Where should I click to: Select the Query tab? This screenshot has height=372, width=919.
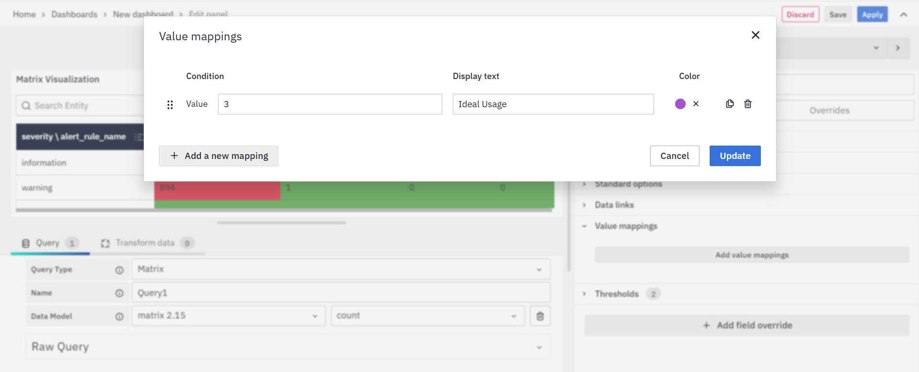click(48, 243)
